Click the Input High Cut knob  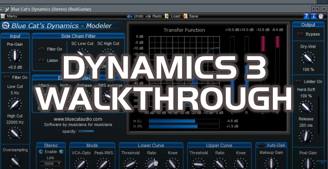click(15, 133)
